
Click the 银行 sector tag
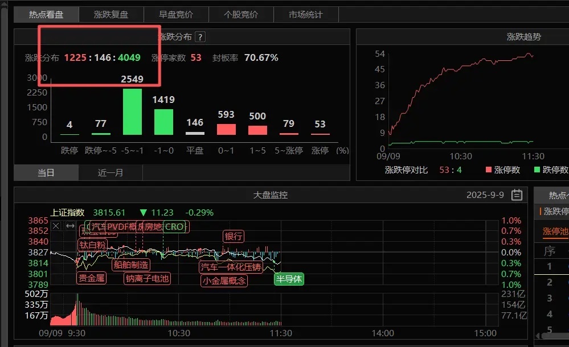(234, 237)
